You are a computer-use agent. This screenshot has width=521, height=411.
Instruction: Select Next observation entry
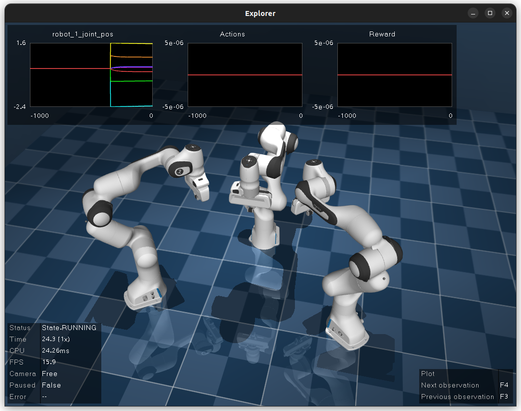(450, 385)
